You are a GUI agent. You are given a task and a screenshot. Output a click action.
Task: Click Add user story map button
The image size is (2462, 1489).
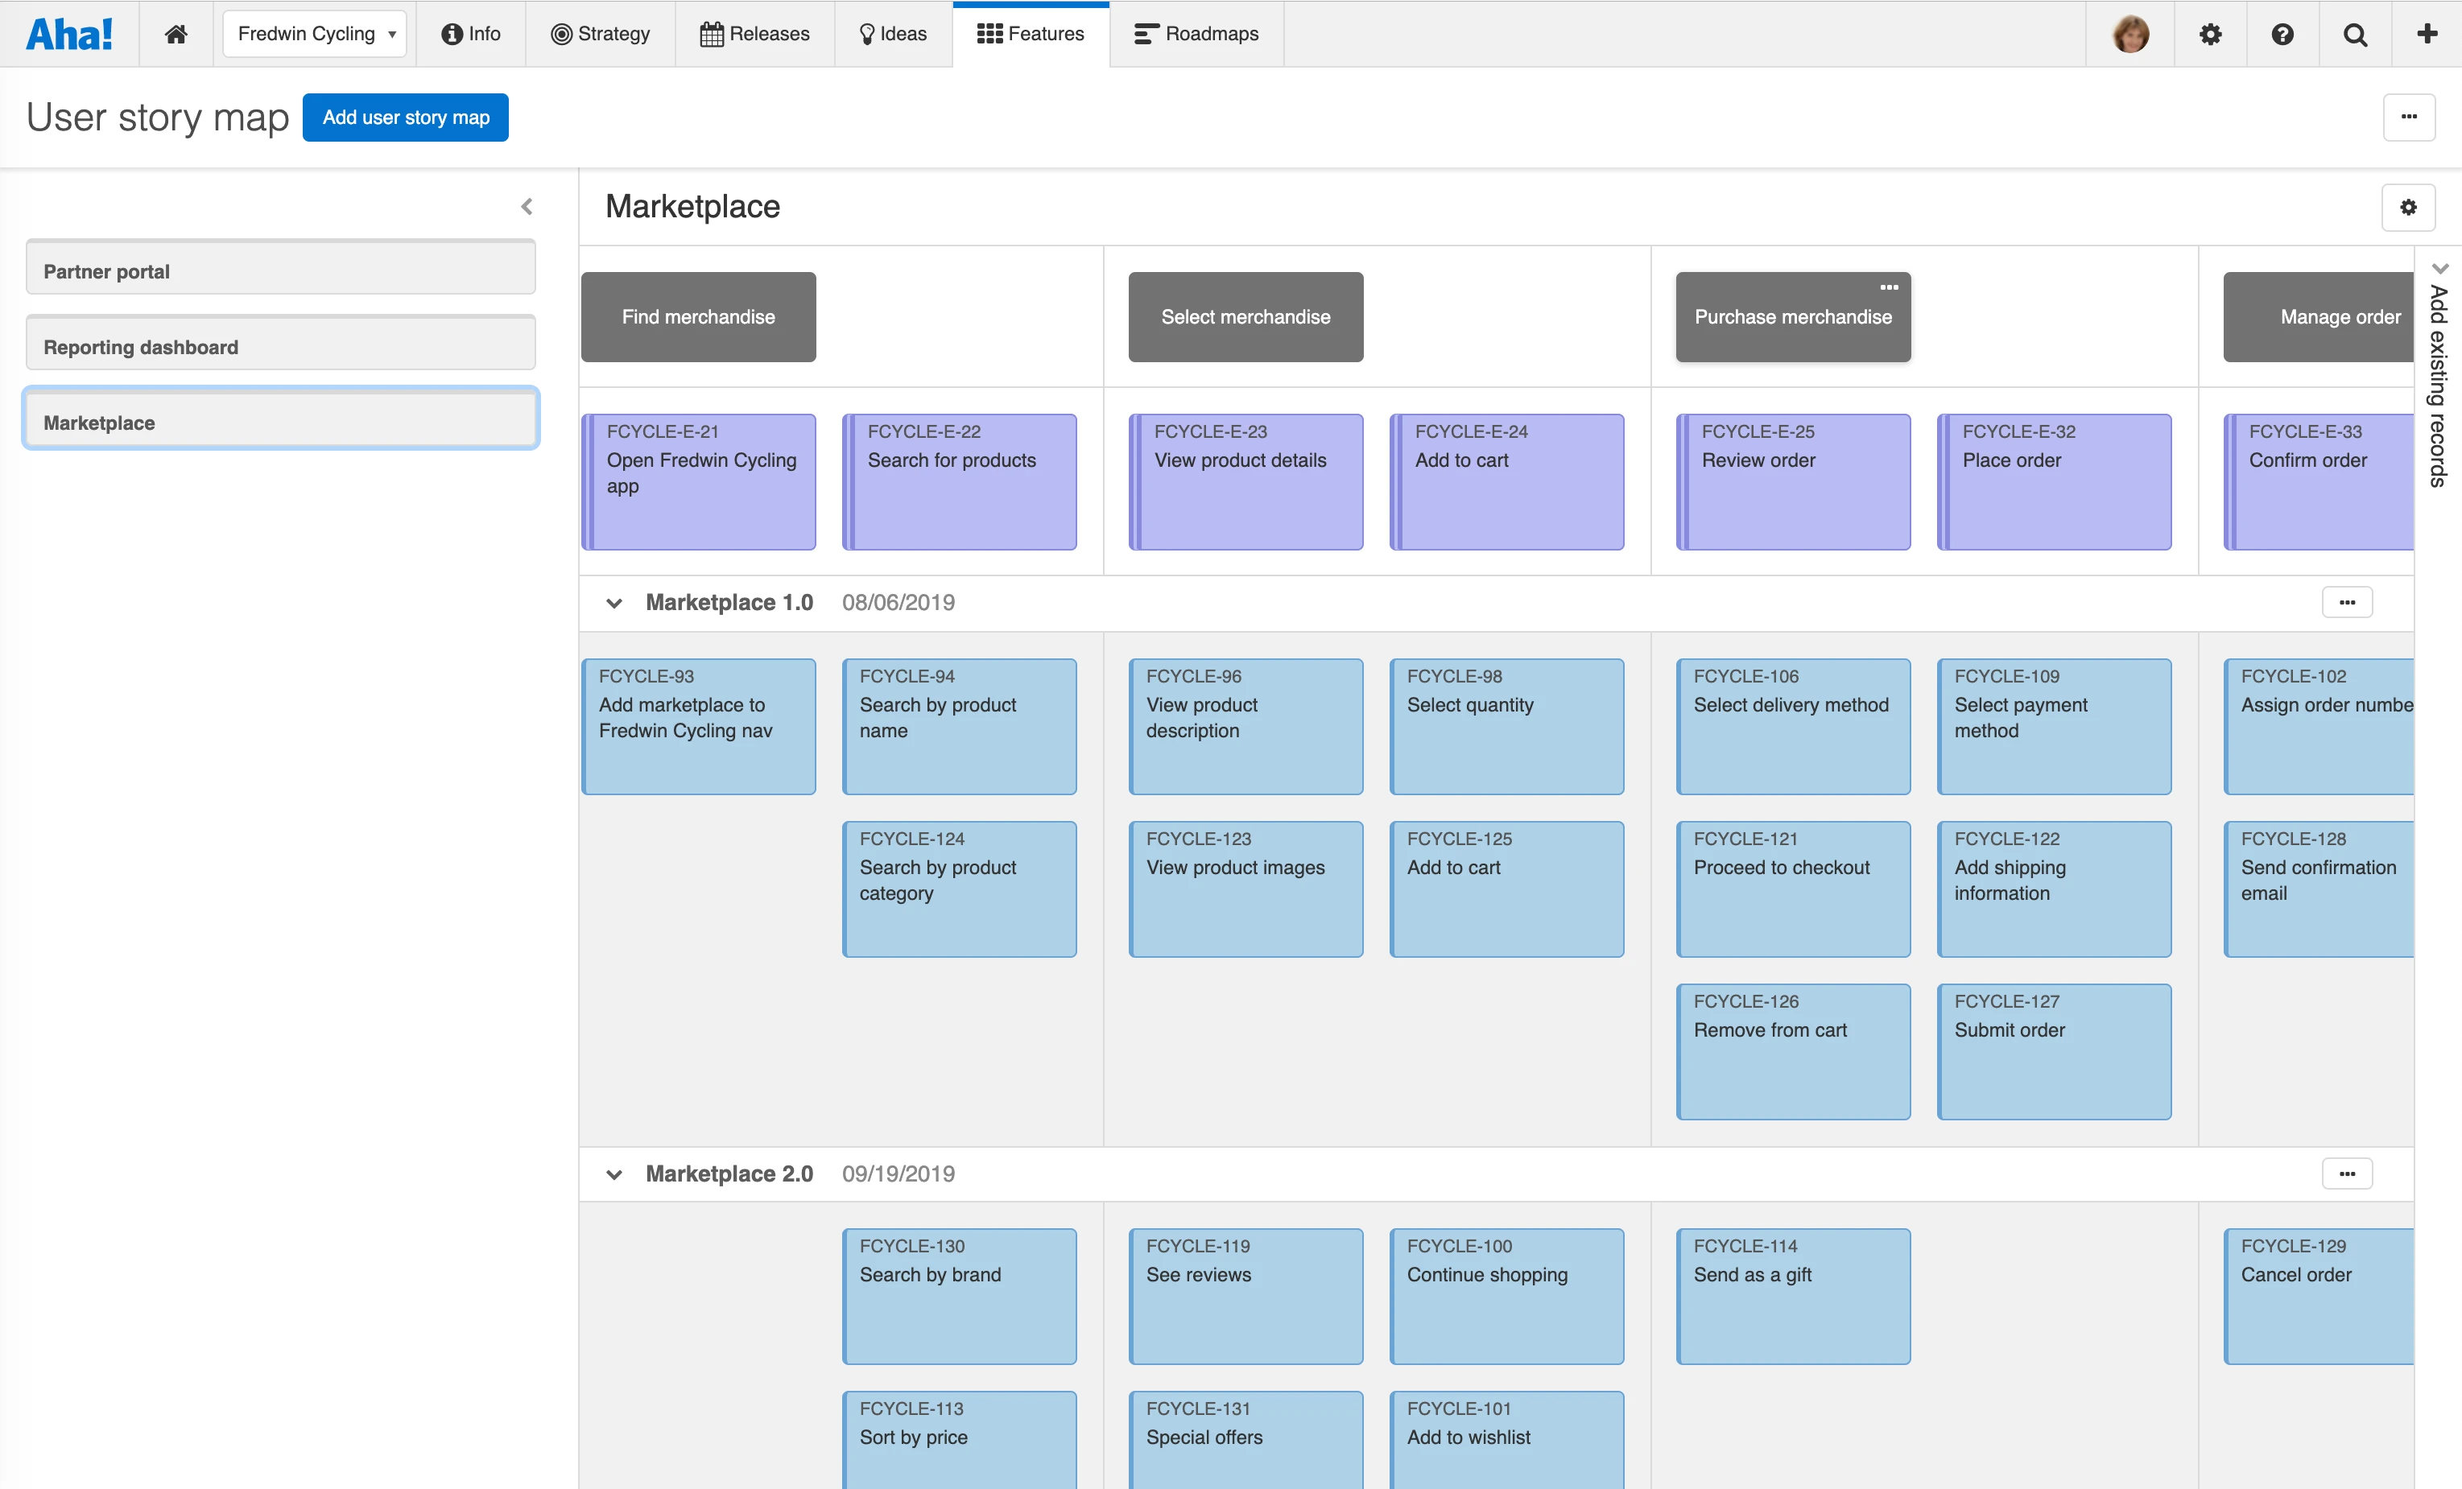tap(406, 118)
